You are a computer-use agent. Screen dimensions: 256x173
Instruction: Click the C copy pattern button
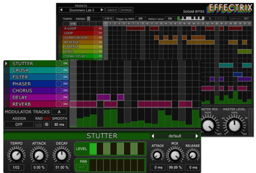tap(218, 18)
